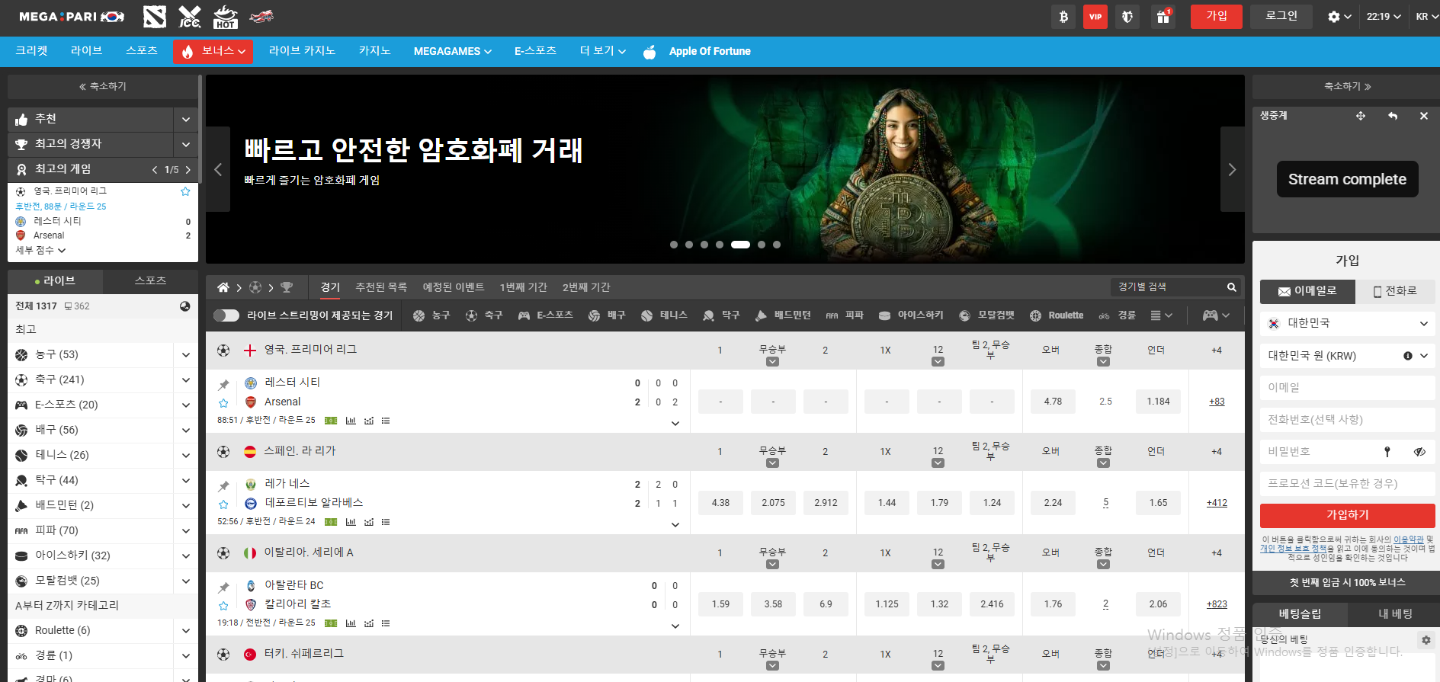
Task: Click the 경기별 검색 search field
Action: 1166,287
